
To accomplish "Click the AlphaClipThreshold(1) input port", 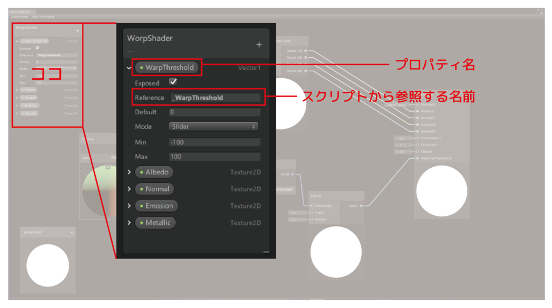I will click(x=418, y=158).
